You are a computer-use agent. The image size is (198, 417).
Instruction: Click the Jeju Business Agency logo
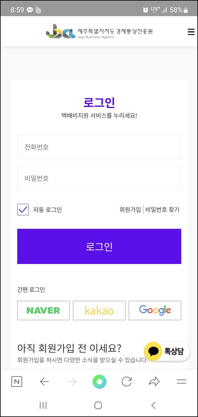[99, 31]
